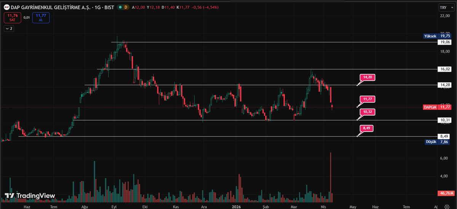Click the Ara month label on time axis
This screenshot has width=457, height=209.
pos(204,206)
